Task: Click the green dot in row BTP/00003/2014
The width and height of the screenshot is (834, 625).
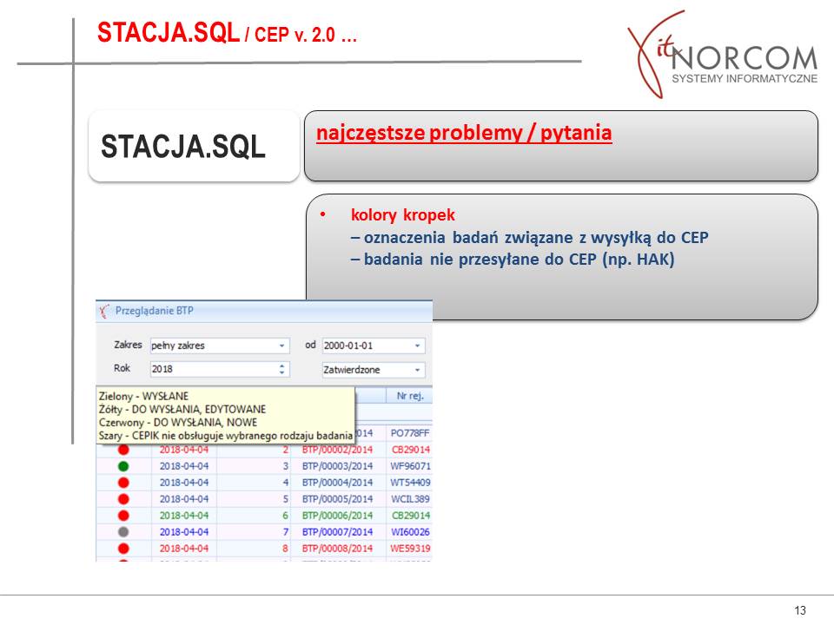Action: (x=123, y=466)
